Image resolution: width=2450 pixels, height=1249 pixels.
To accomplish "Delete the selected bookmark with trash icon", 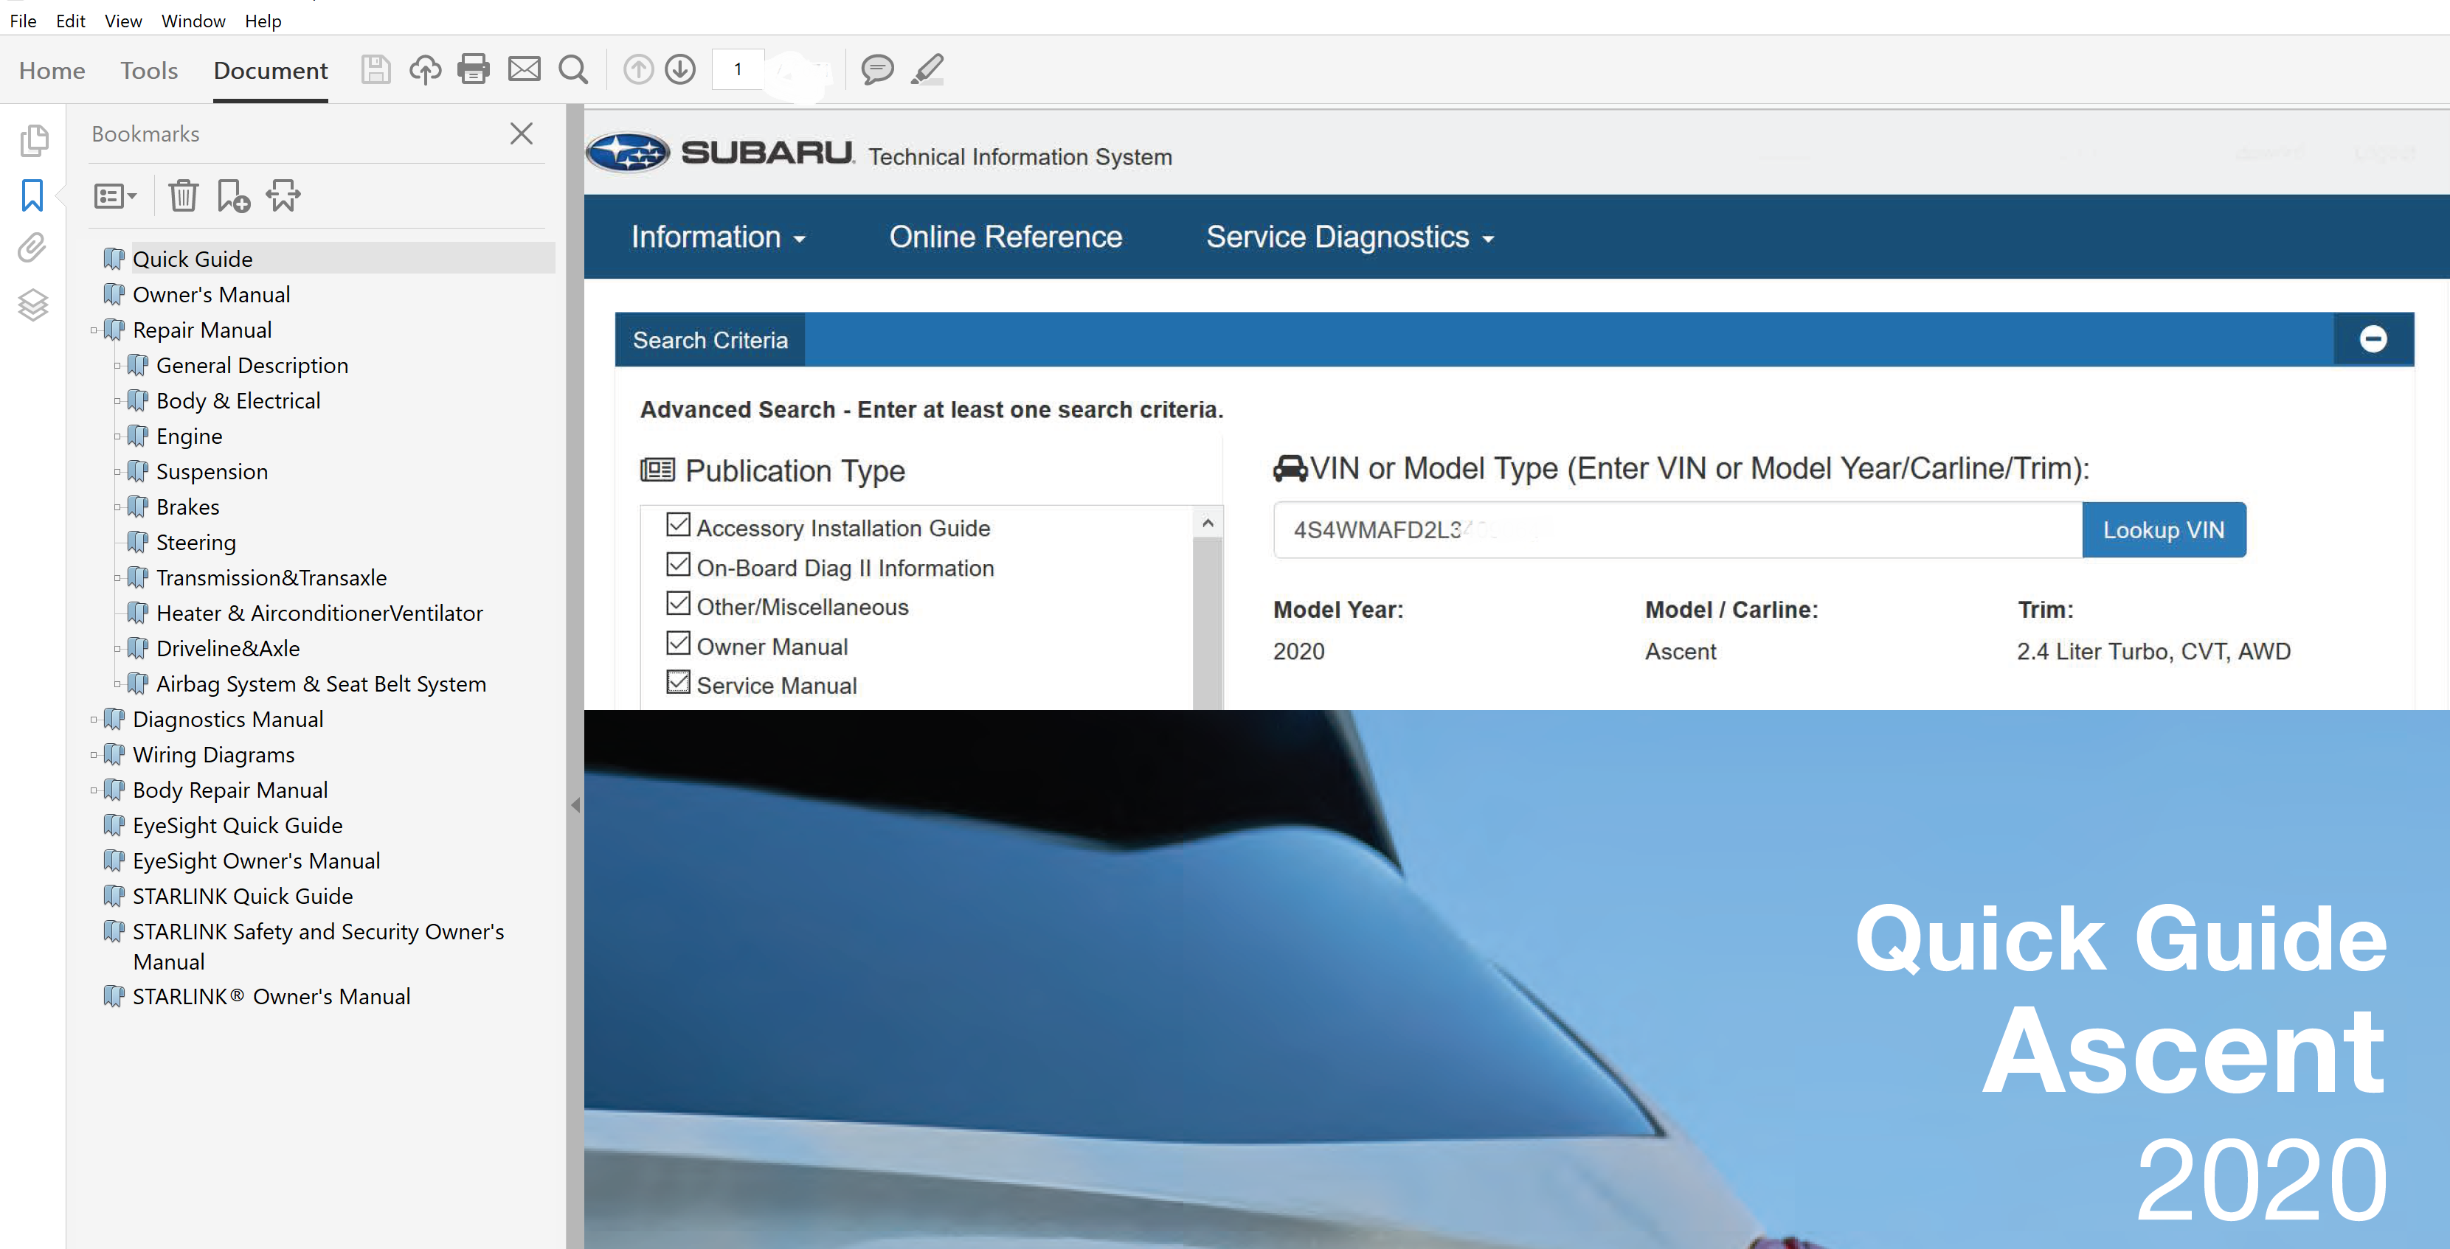I will 183,197.
